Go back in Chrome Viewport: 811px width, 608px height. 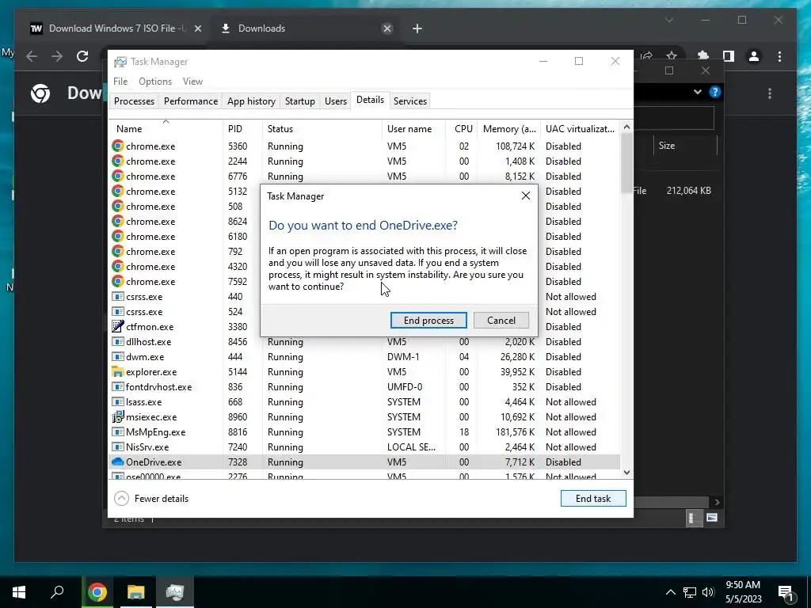[x=32, y=56]
